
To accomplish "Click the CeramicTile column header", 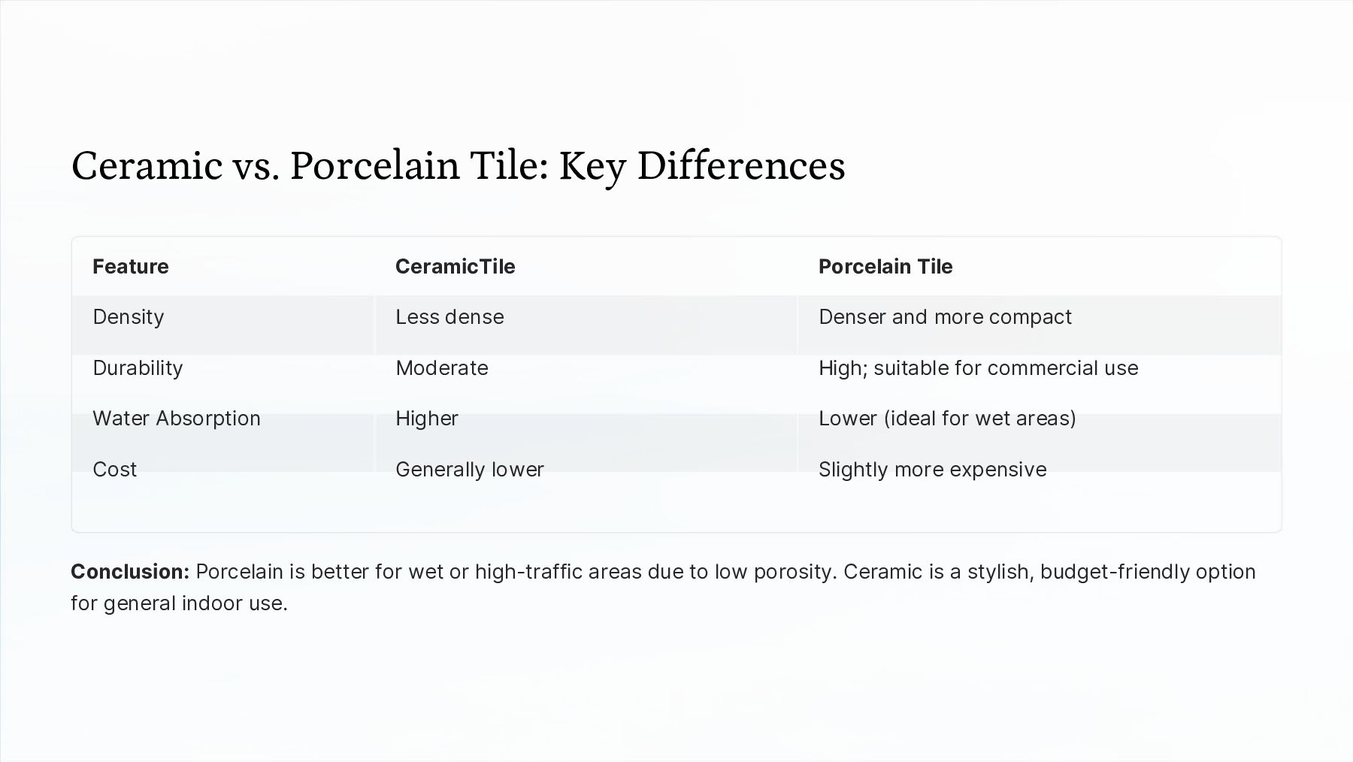I will click(456, 266).
